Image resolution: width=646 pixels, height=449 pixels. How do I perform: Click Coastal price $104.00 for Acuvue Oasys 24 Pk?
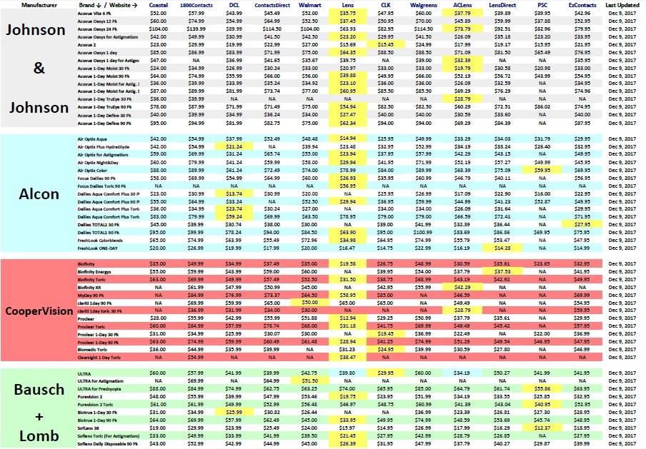click(x=158, y=29)
